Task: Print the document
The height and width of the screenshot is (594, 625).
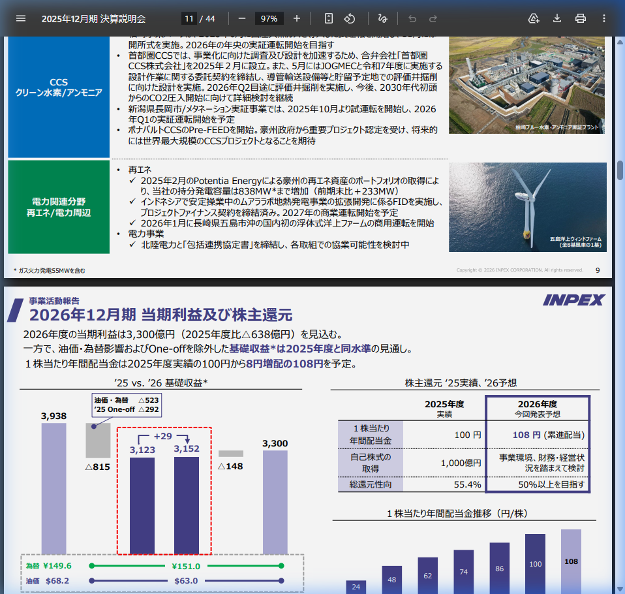Action: coord(581,18)
